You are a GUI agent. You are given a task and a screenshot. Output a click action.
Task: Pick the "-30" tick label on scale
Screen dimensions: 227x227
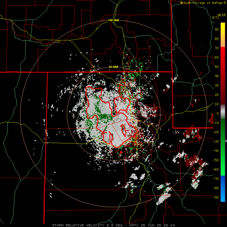[216, 141]
